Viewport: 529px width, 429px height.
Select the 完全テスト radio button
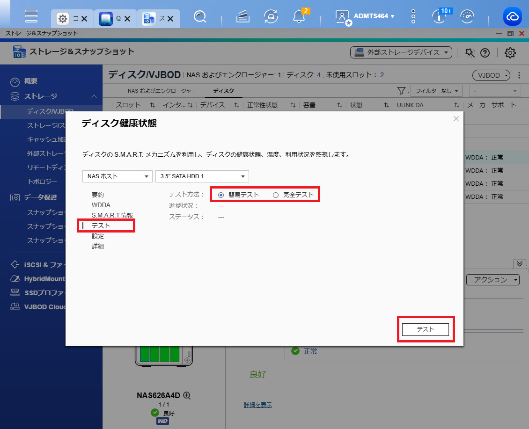276,195
